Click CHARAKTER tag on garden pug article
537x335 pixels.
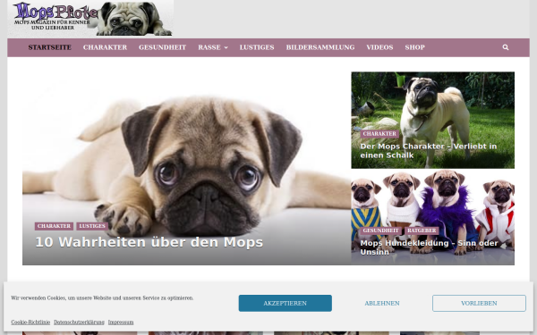(379, 134)
